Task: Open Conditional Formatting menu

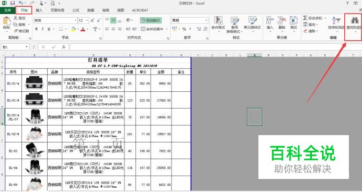Action: click(218, 21)
